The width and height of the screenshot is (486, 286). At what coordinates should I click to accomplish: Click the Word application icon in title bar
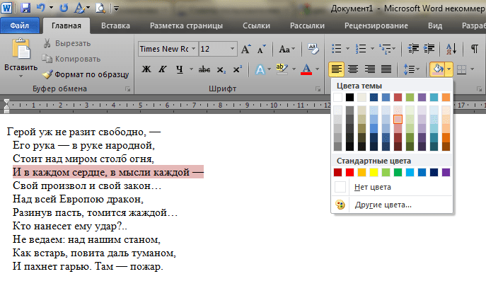pyautogui.click(x=6, y=8)
